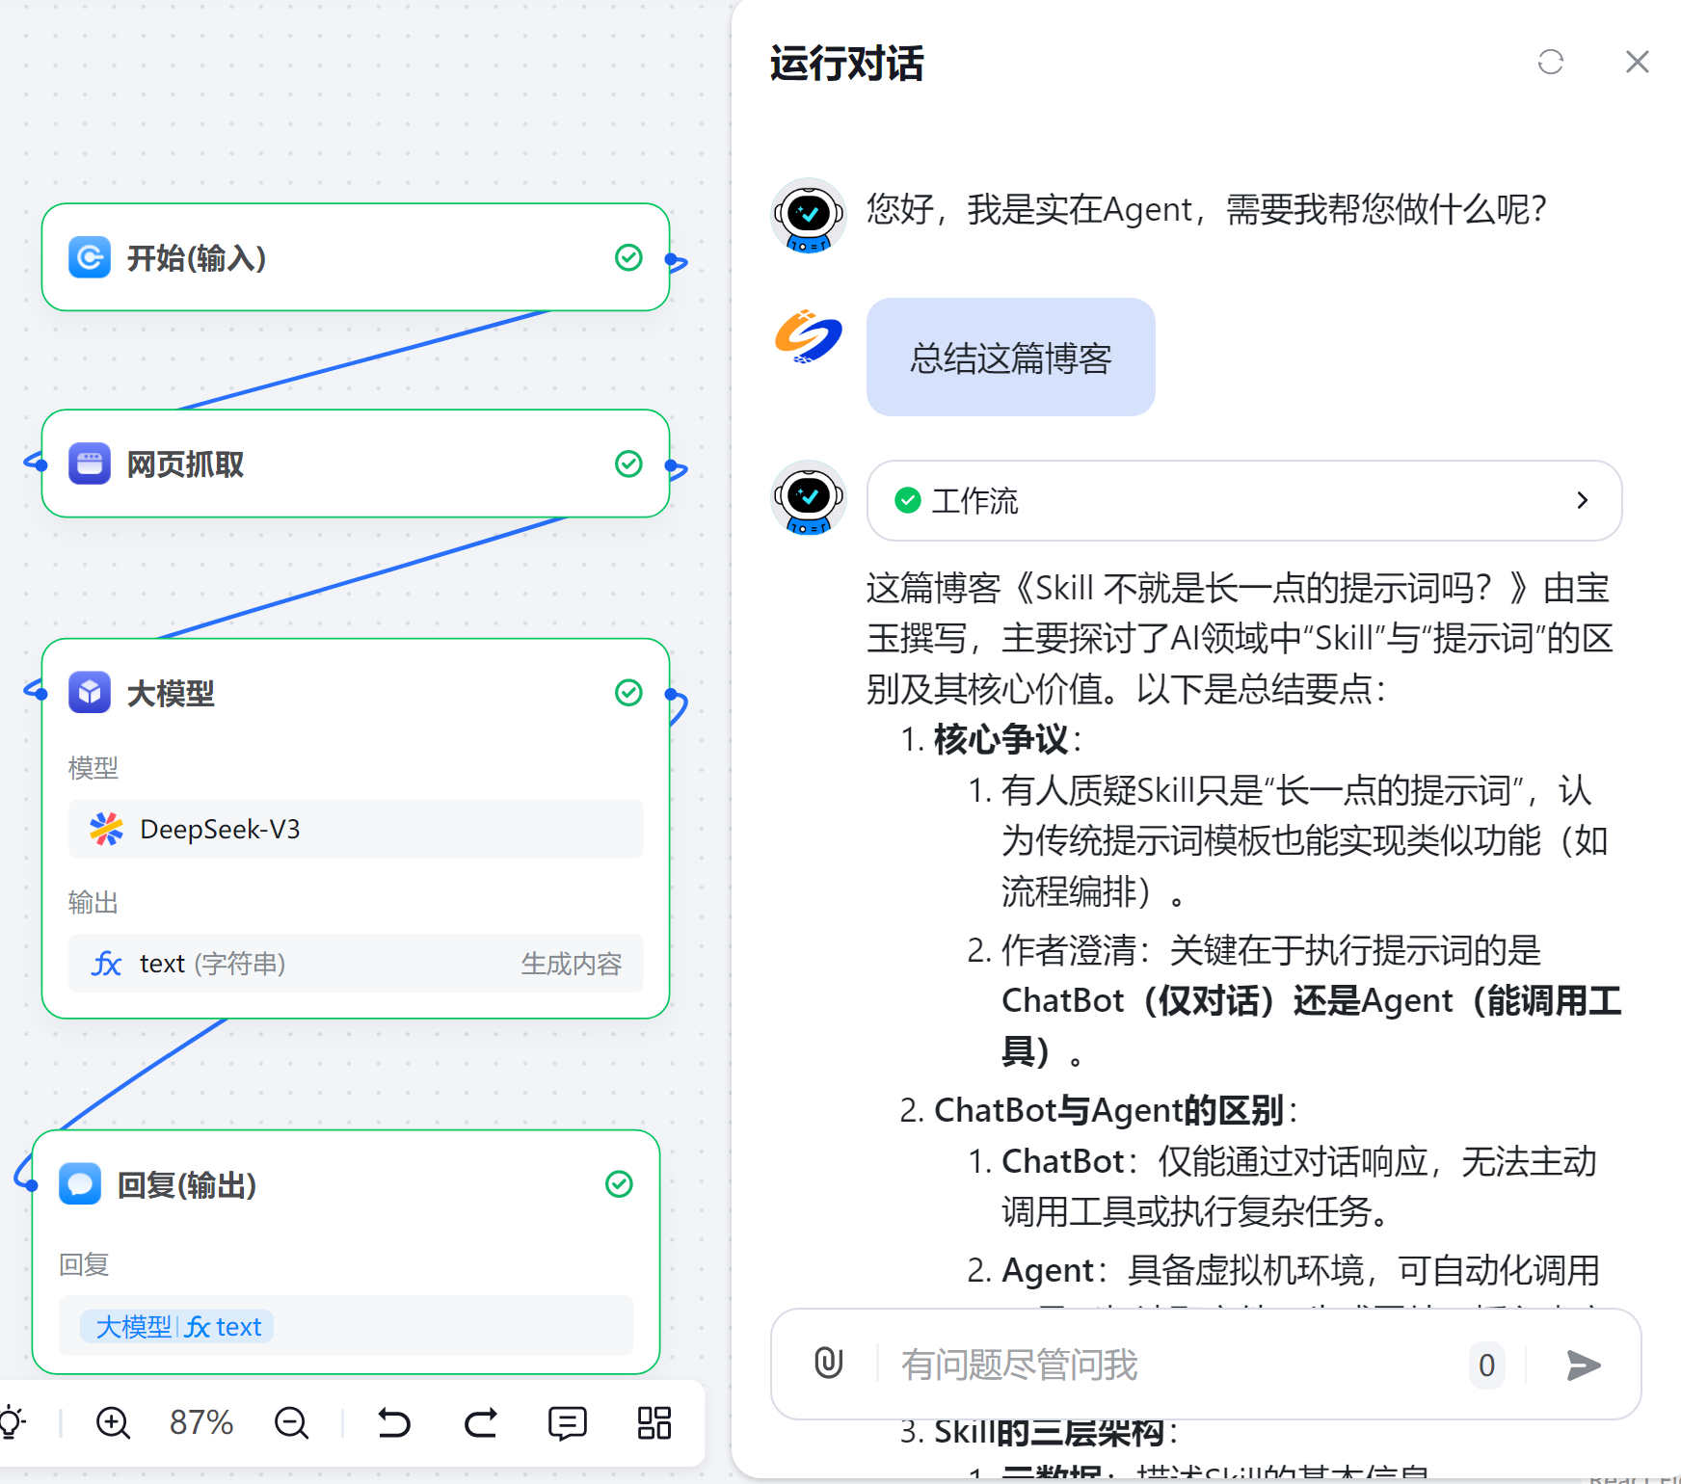Expand the 工作流 result chevron
The image size is (1681, 1484).
tap(1581, 500)
